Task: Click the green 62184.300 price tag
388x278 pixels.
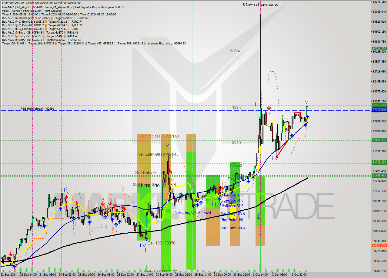Action: (x=379, y=140)
